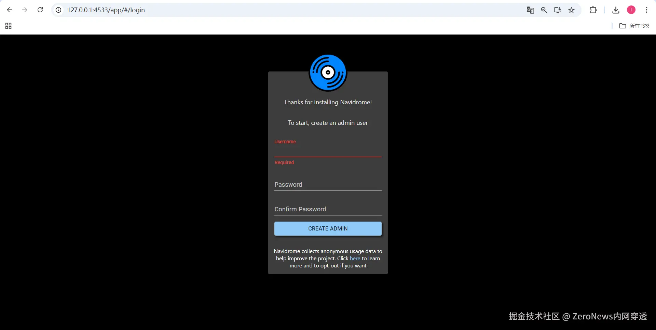Open the extensions puzzle icon
656x330 pixels.
click(x=593, y=10)
